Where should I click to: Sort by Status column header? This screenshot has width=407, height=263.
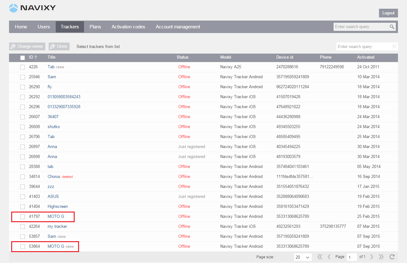(x=183, y=57)
